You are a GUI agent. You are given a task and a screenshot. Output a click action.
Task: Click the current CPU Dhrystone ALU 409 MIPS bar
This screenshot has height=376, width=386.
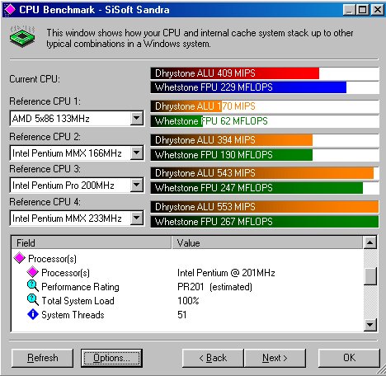click(265, 73)
